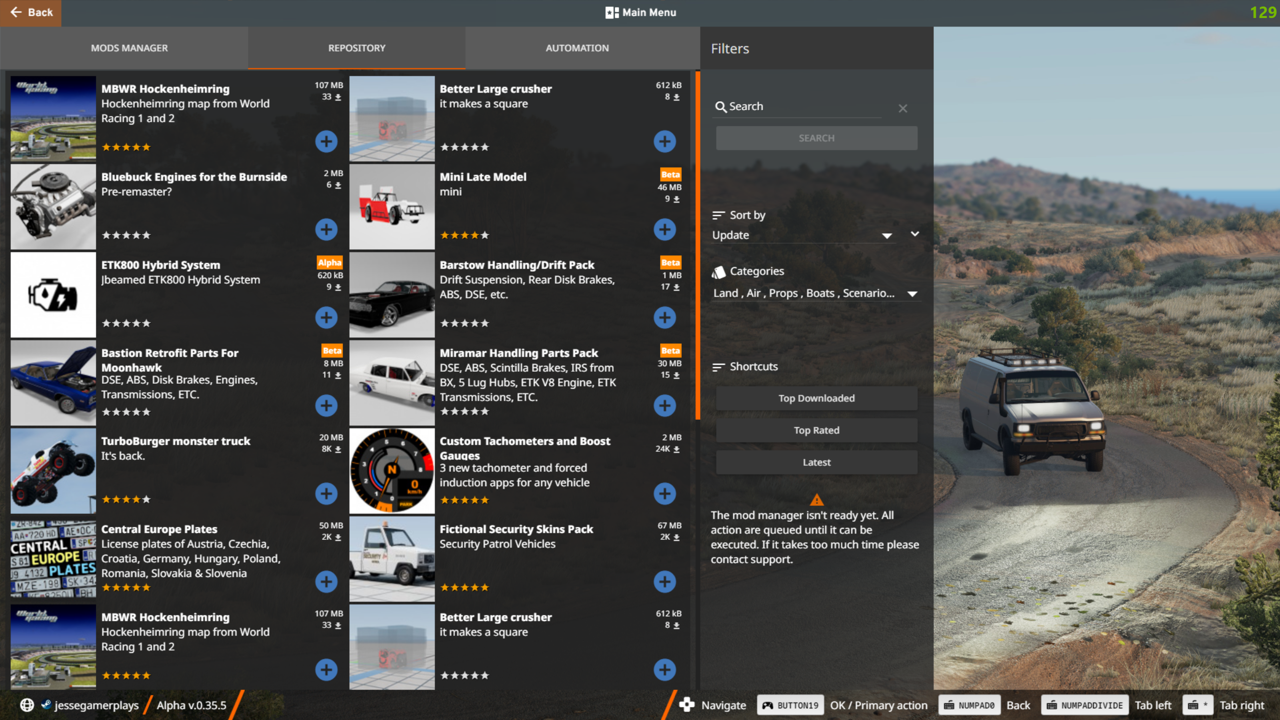Open the top MBWR Hockenheimring thumbnail
Viewport: 1280px width, 720px height.
(53, 119)
